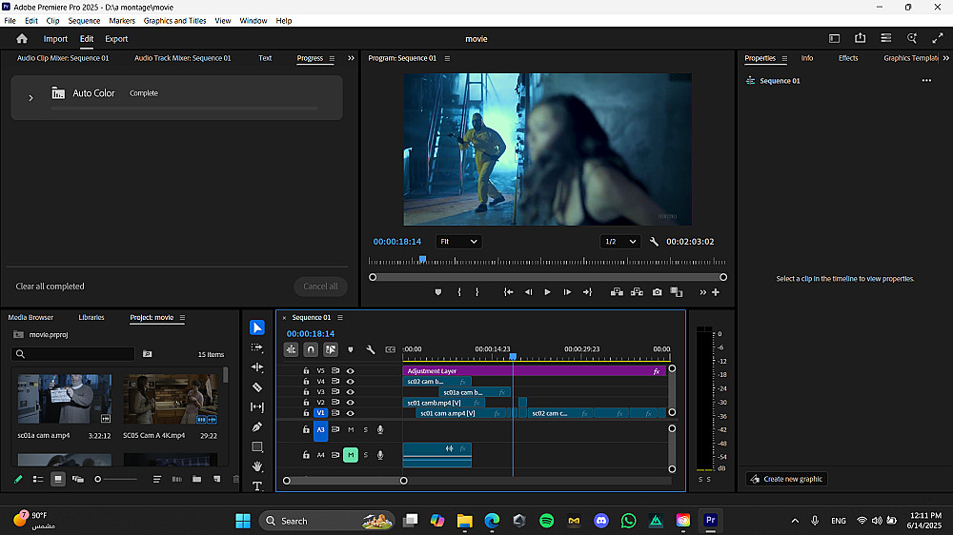Select the Hand tool
This screenshot has width=953, height=535.
(257, 466)
